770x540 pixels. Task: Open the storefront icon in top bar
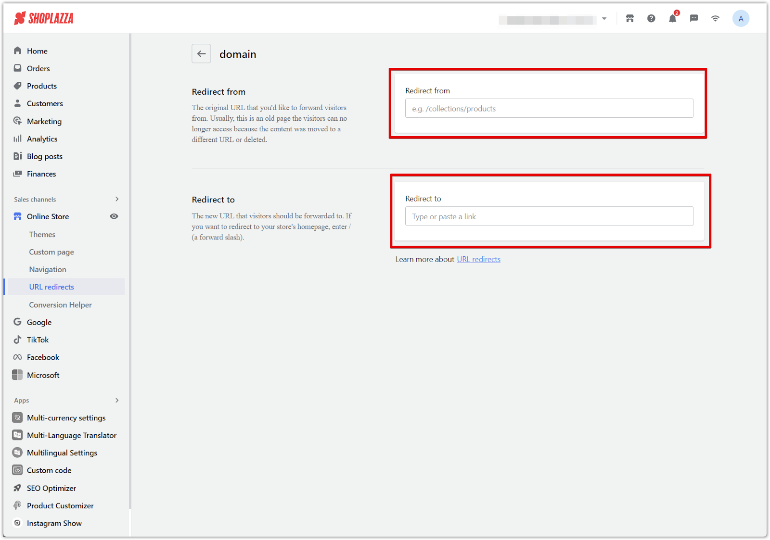tap(630, 19)
